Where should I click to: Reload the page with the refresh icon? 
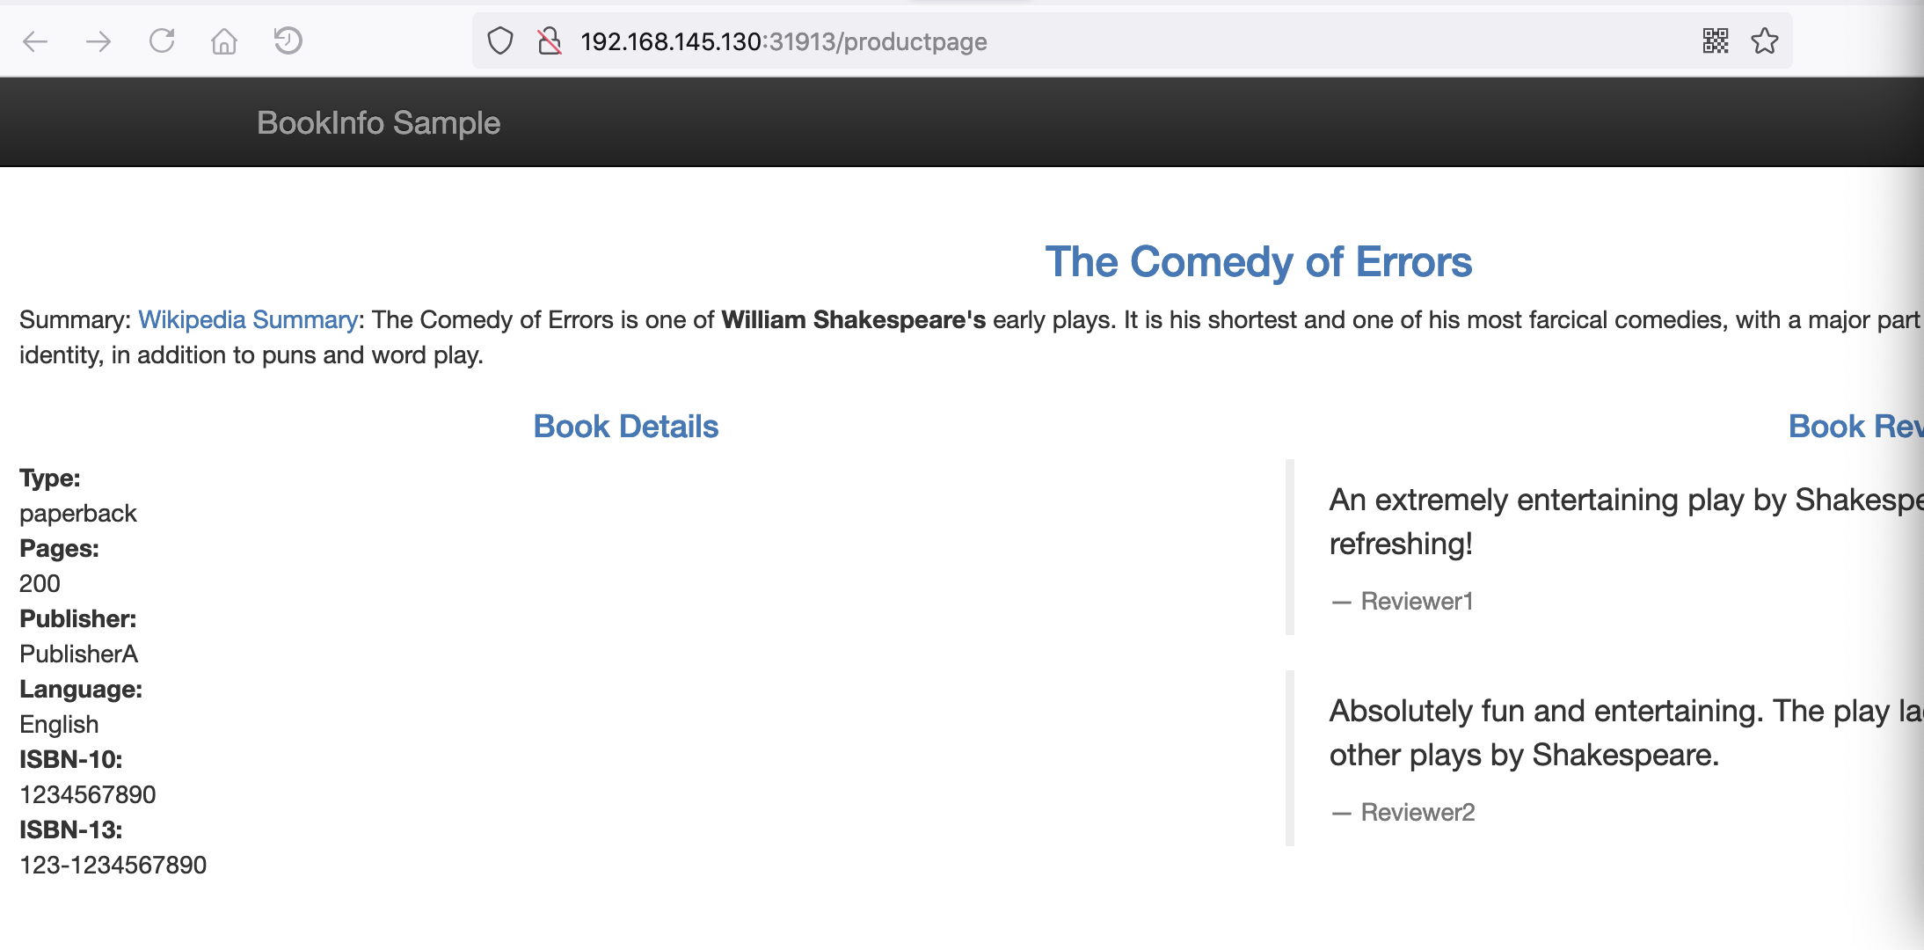(x=162, y=41)
